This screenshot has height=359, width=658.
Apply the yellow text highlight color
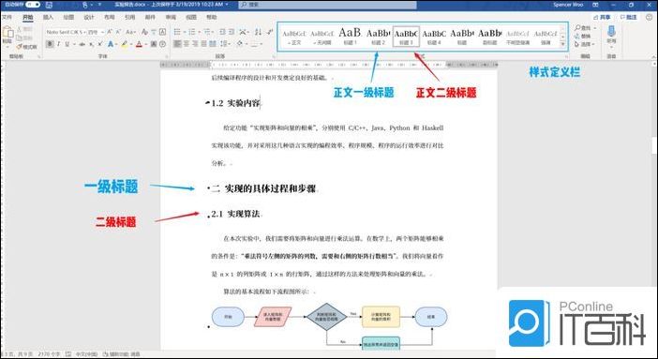coord(125,44)
